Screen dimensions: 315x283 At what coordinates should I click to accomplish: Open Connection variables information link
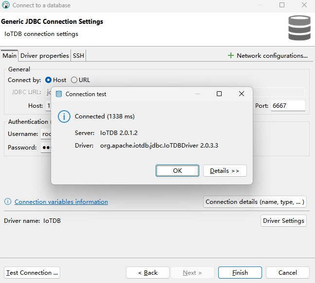coord(61,202)
